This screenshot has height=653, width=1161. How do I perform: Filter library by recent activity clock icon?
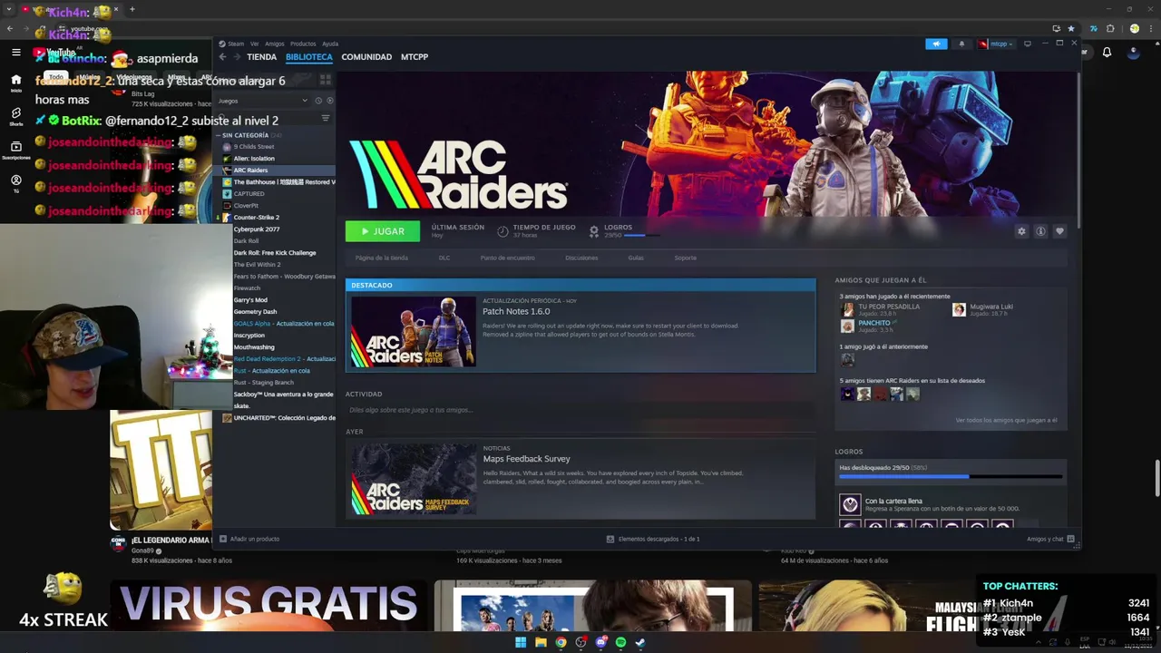pyautogui.click(x=318, y=101)
